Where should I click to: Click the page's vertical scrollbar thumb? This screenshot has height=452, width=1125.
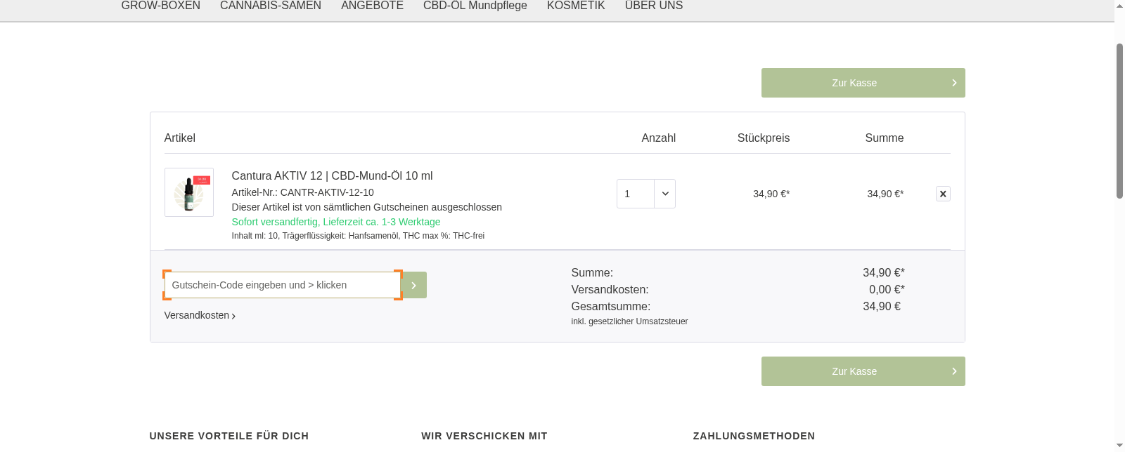tap(1119, 119)
